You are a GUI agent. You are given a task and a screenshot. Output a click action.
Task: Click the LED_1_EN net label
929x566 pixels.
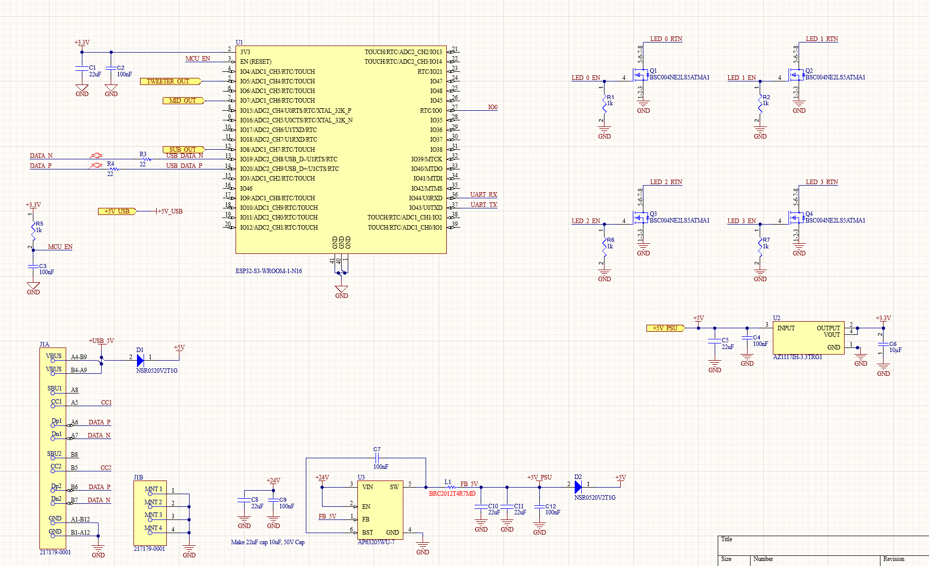[x=741, y=78]
